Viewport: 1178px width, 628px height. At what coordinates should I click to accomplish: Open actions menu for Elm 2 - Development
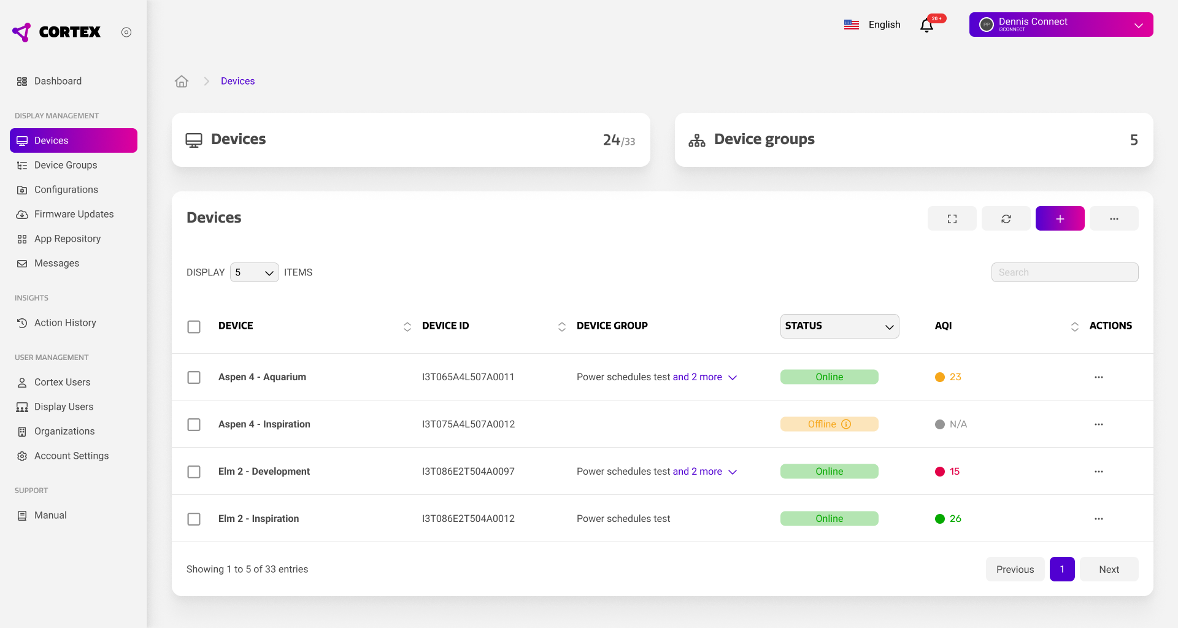coord(1098,472)
